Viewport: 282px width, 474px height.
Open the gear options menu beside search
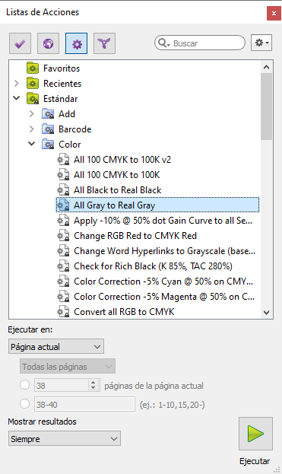point(261,43)
